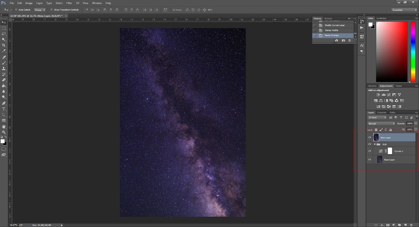Image resolution: width=419 pixels, height=227 pixels.
Task: Set history brush source for Stamp Visible
Action: pos(315,30)
